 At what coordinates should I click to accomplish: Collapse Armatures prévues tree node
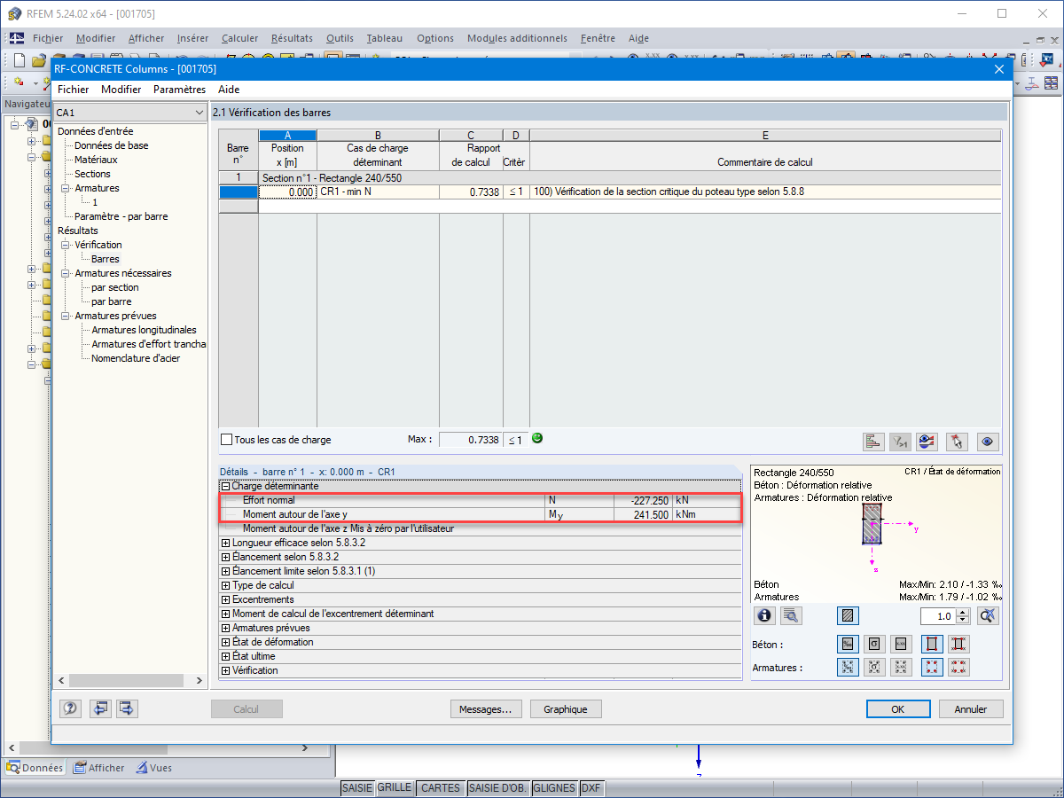coord(66,316)
